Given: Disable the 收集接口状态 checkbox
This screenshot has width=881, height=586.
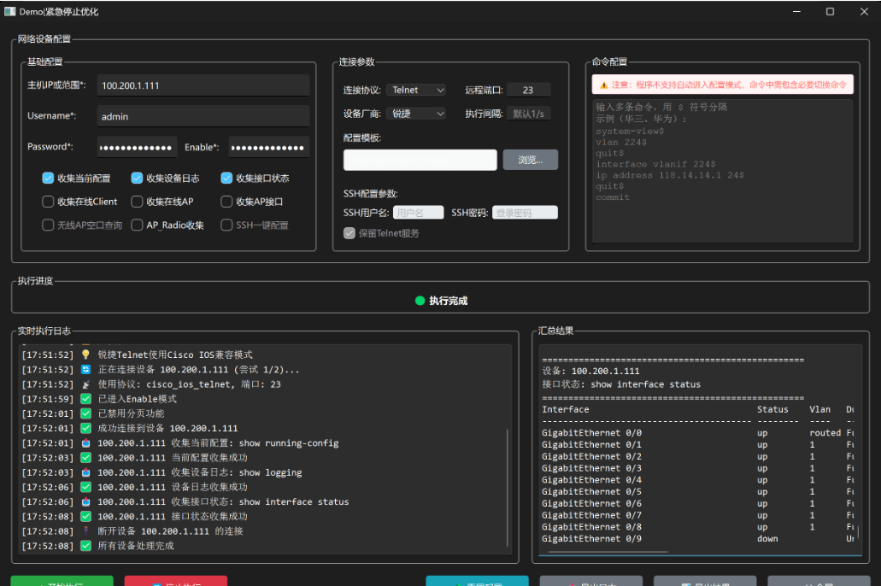Looking at the screenshot, I should pyautogui.click(x=226, y=179).
